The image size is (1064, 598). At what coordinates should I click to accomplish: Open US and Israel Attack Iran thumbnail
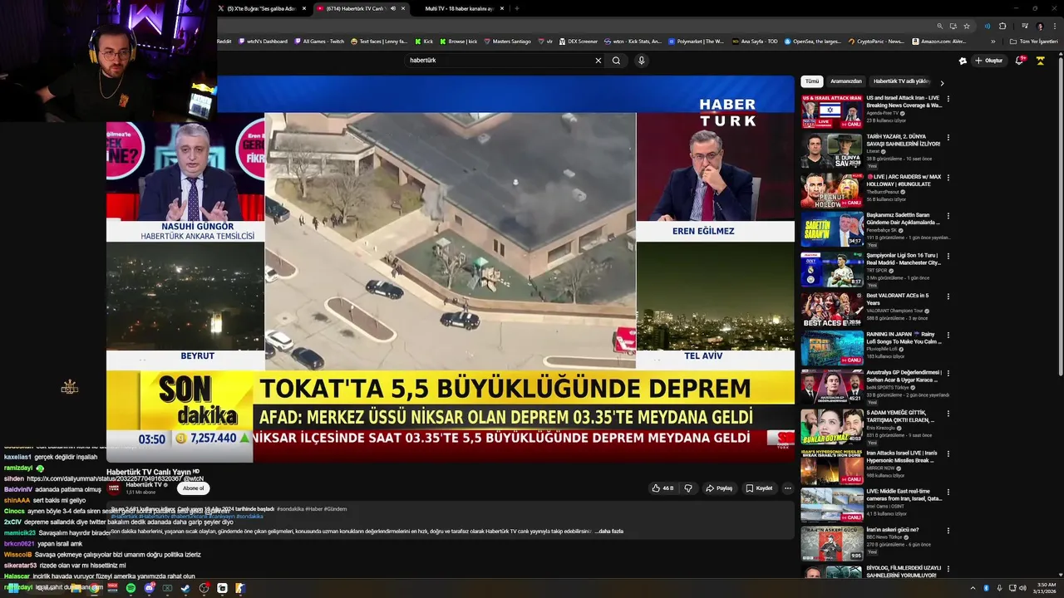tap(832, 111)
